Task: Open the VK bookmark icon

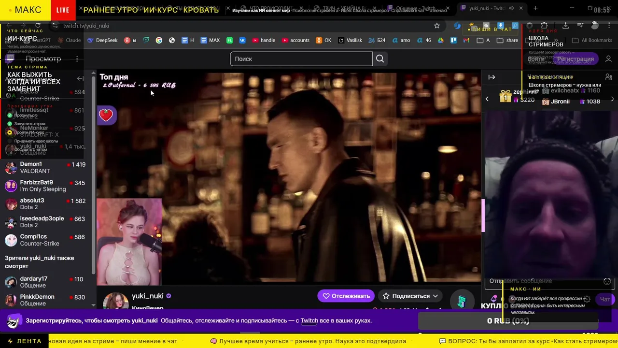Action: [x=242, y=40]
